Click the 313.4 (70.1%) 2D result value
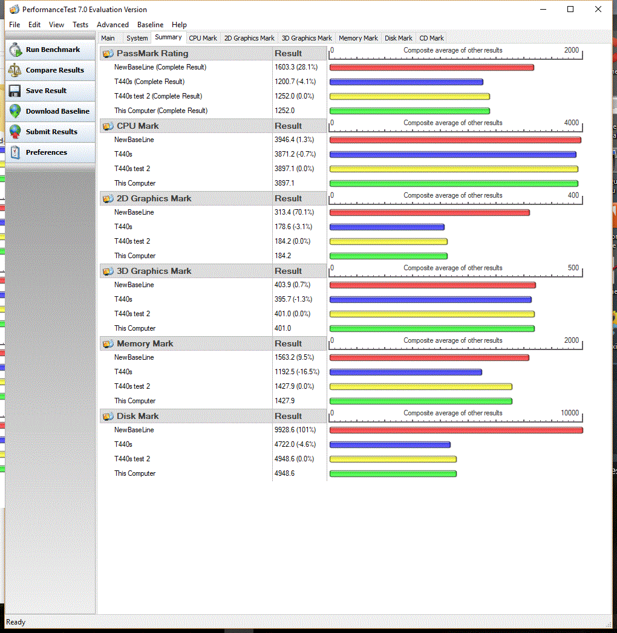This screenshot has width=617, height=633. [294, 212]
